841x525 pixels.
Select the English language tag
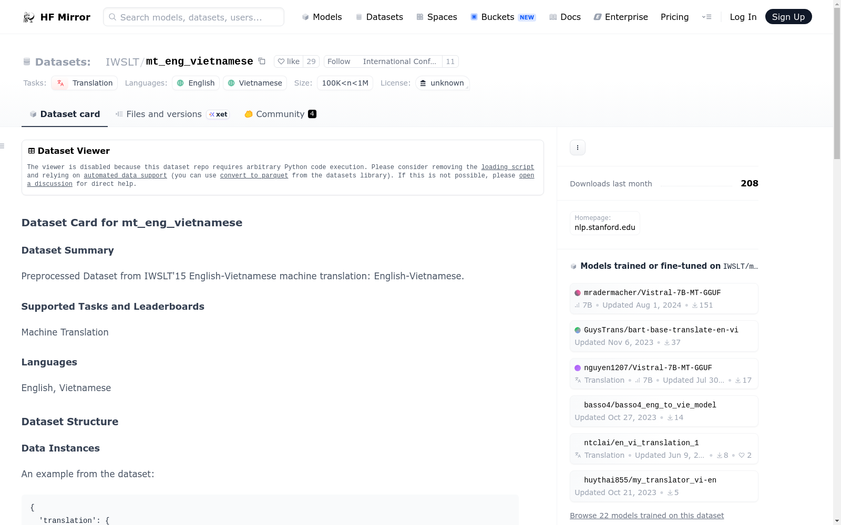point(196,83)
